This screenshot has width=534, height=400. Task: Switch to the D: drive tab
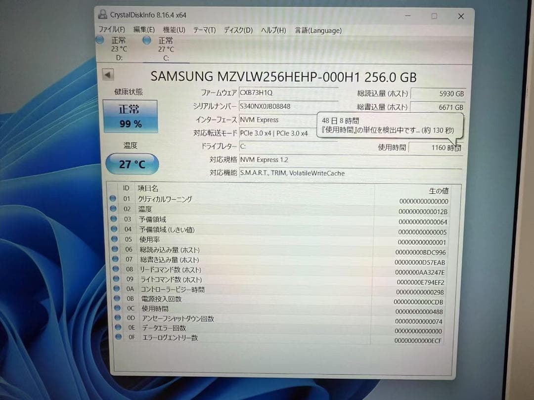click(119, 49)
